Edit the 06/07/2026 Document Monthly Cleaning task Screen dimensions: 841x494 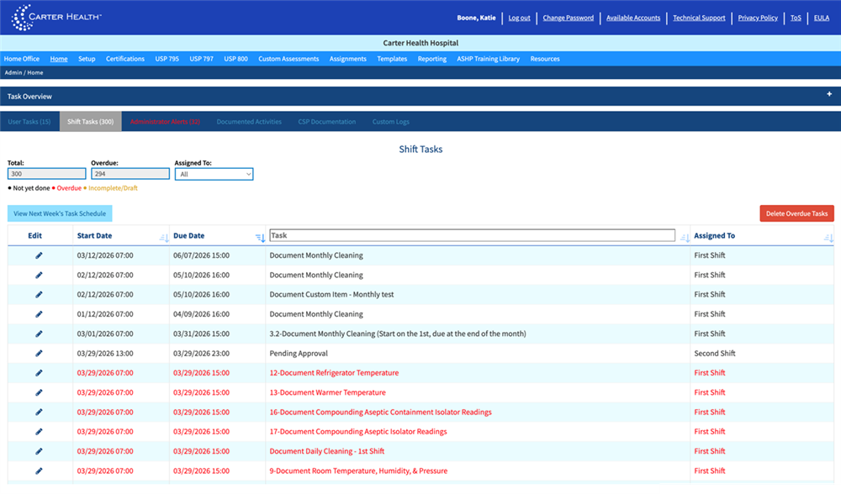(39, 255)
